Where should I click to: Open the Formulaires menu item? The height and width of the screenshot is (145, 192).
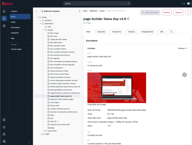pos(20,27)
